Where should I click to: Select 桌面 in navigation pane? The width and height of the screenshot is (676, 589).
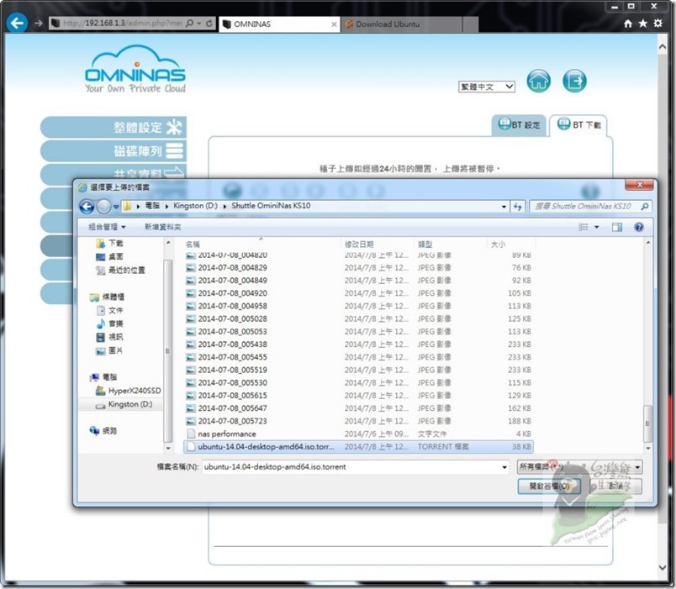point(109,257)
